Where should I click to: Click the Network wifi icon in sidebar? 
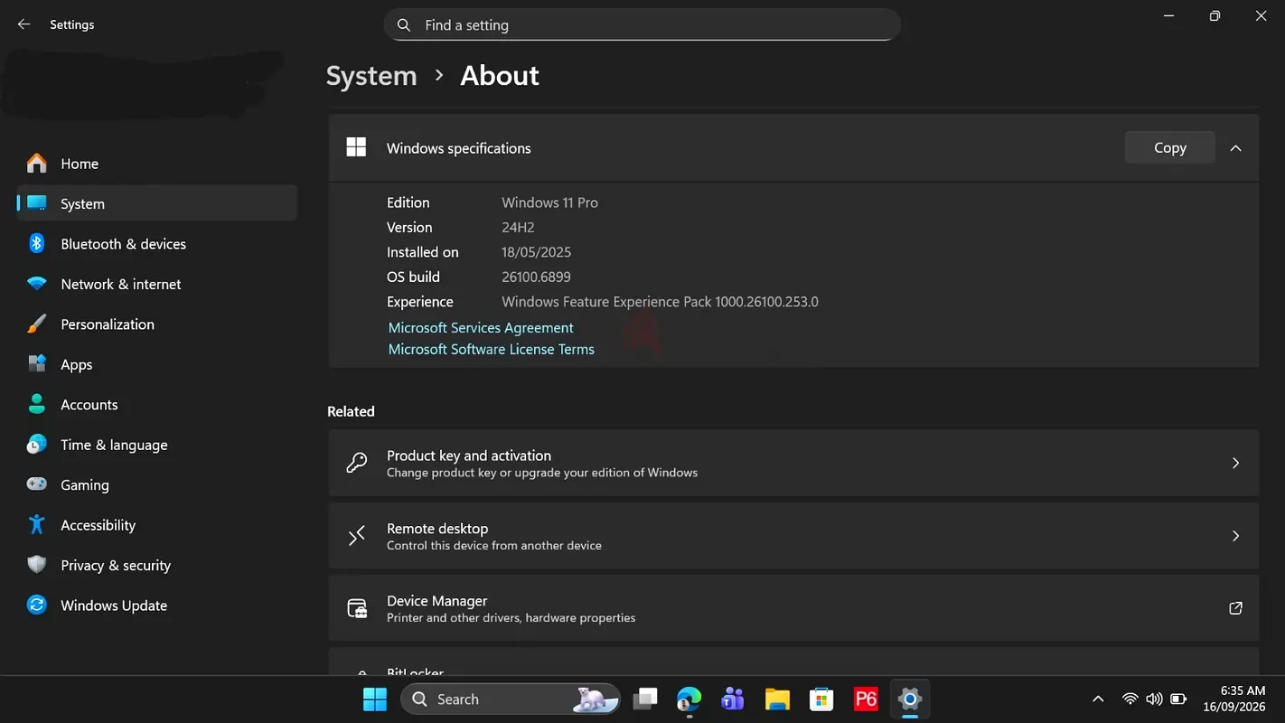coord(37,284)
